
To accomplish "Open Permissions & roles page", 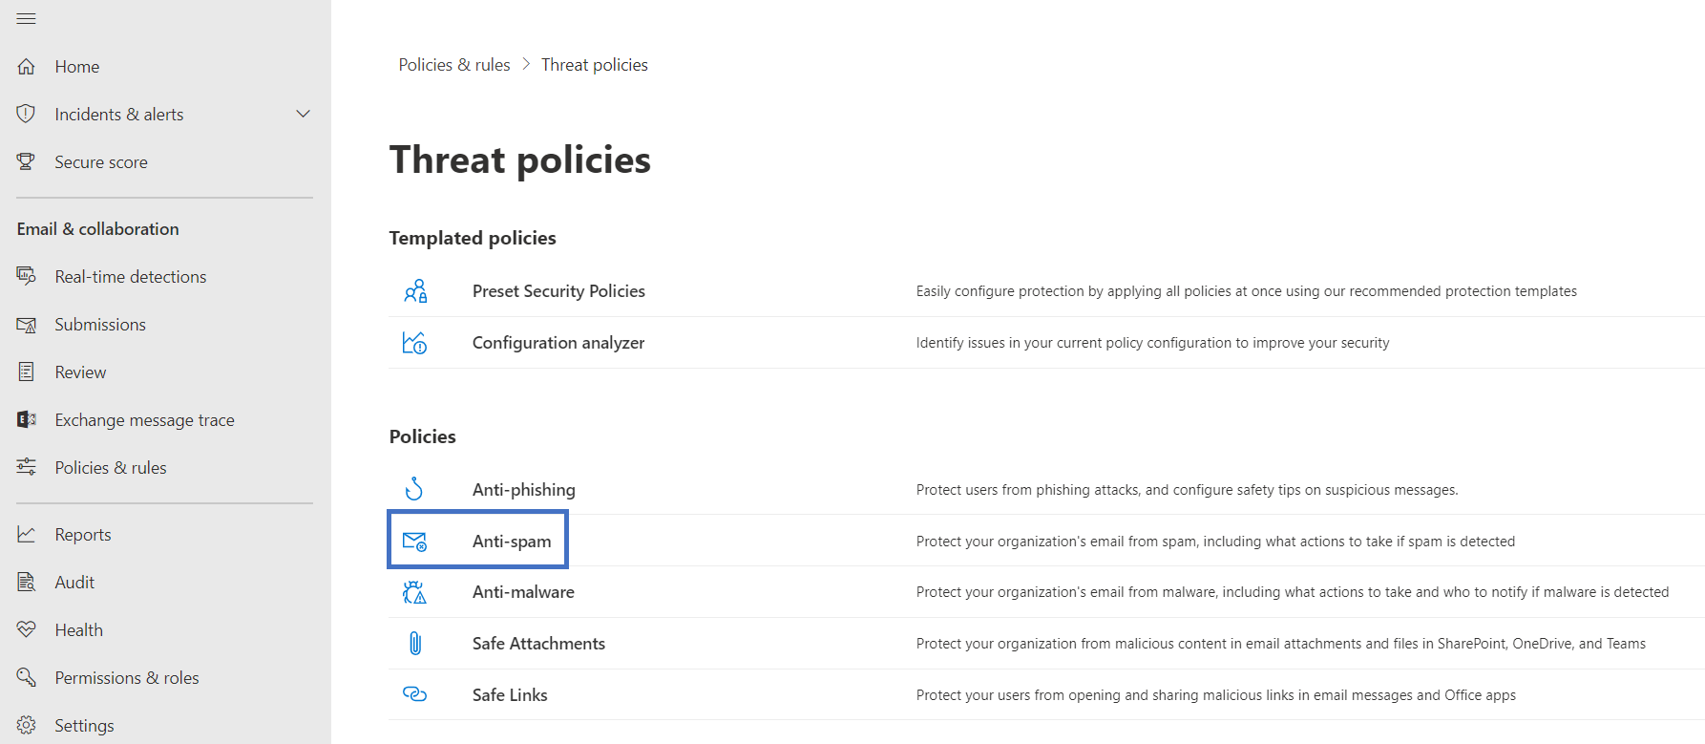I will click(x=126, y=678).
